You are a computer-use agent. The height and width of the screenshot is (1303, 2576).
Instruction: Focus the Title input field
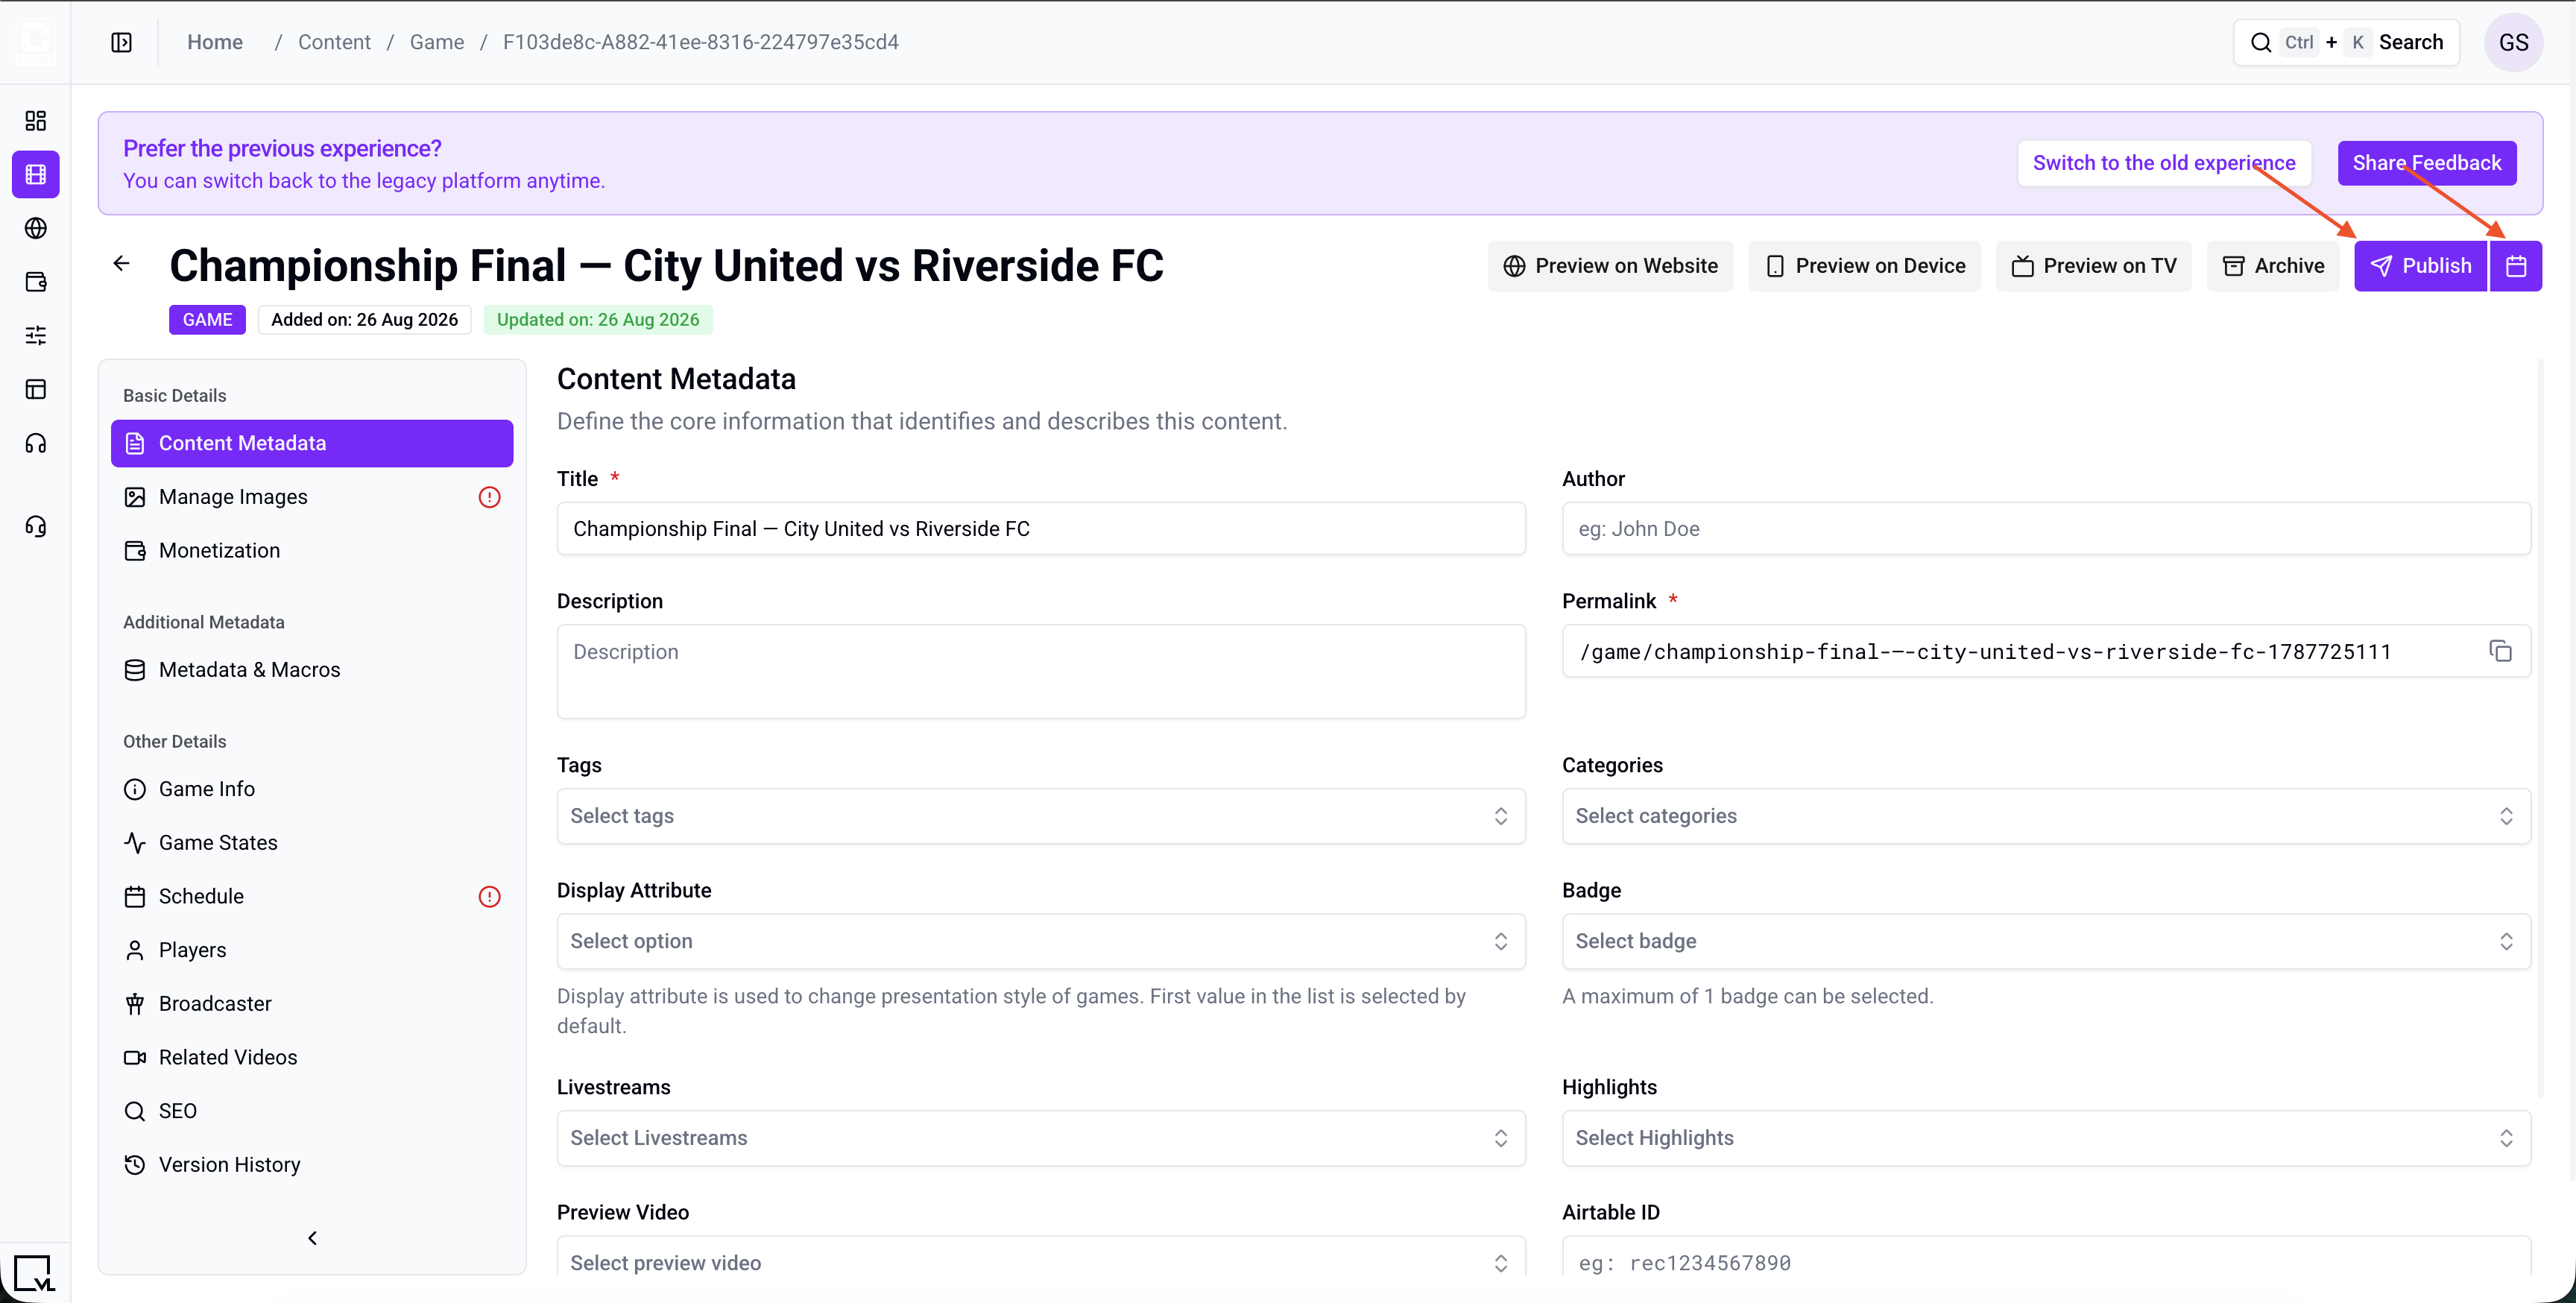[1041, 529]
